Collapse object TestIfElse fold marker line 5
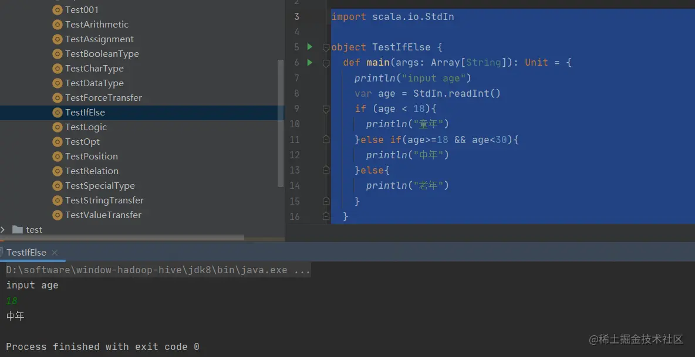 click(326, 47)
